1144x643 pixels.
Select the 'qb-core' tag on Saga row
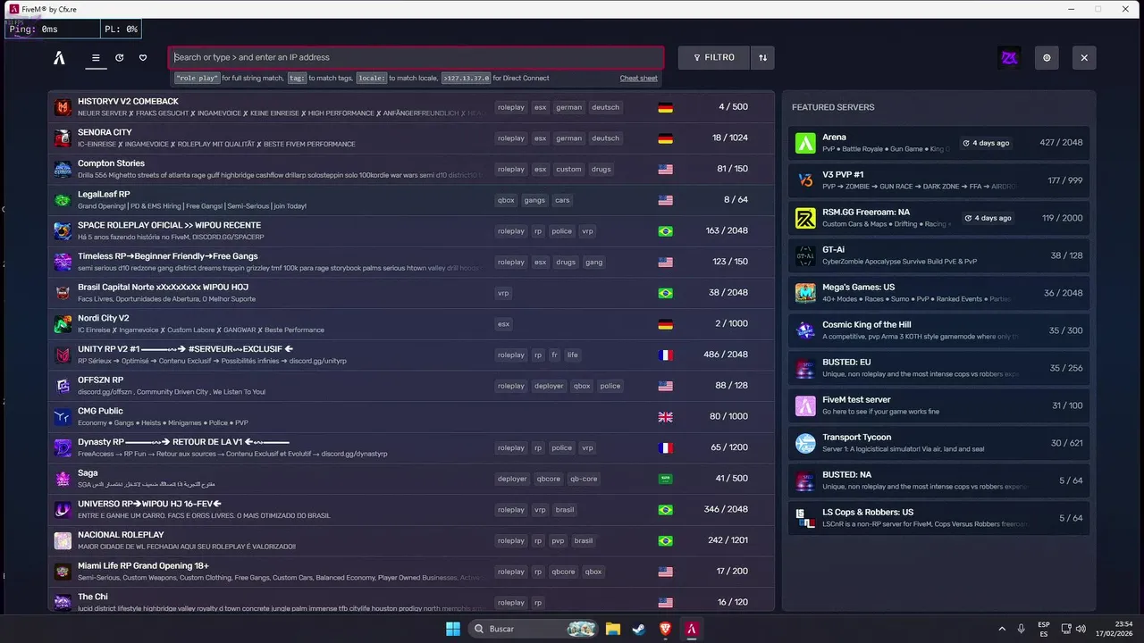pyautogui.click(x=584, y=479)
